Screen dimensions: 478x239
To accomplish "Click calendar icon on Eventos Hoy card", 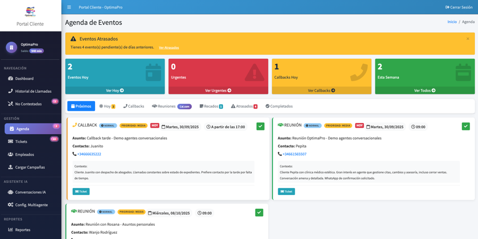I will pos(153,73).
